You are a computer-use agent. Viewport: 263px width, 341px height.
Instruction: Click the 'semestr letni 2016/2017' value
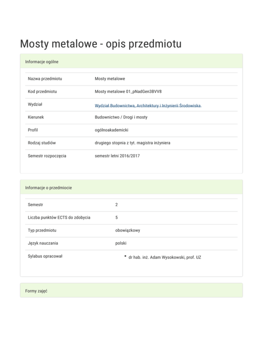pos(117,156)
